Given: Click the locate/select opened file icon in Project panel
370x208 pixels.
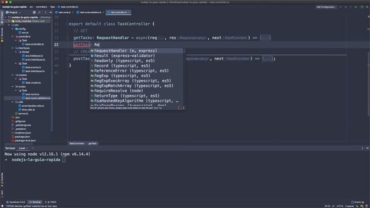Looking at the screenshot, I should coord(34,12).
